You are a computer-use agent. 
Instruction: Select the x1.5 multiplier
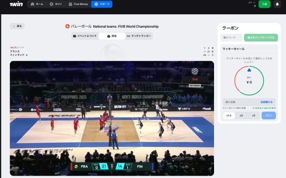coord(229,115)
